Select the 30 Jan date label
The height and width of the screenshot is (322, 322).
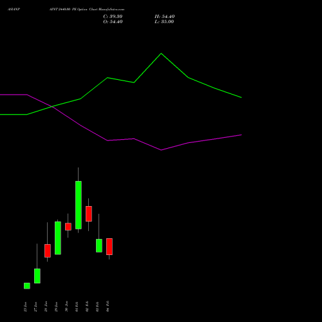(66, 307)
